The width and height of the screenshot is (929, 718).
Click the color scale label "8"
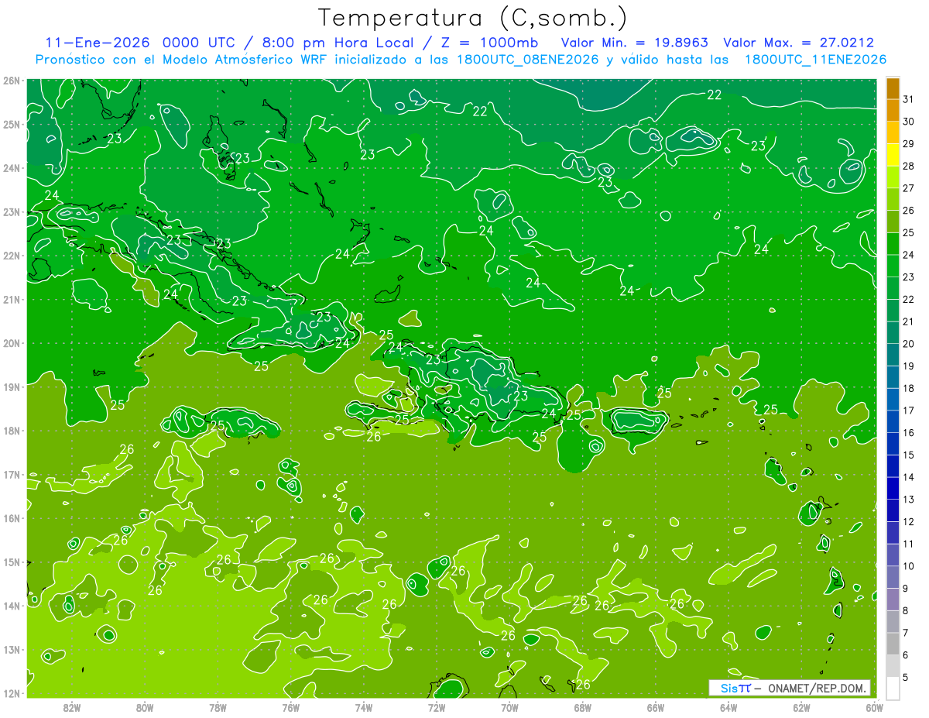(906, 610)
